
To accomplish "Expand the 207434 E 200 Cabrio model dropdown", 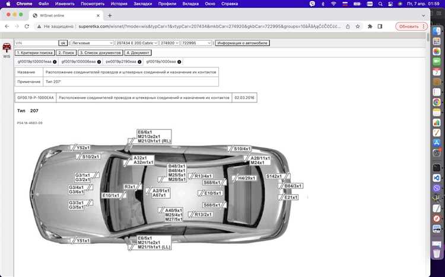I will click(136, 43).
